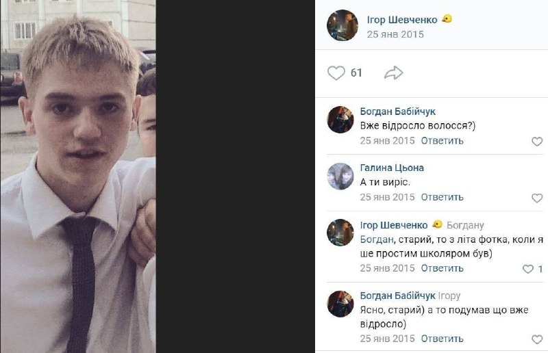Open Ігор Шевченко's avatar in the post header

click(342, 25)
